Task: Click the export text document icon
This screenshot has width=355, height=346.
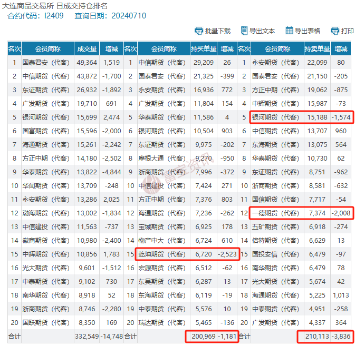Action: click(244, 31)
